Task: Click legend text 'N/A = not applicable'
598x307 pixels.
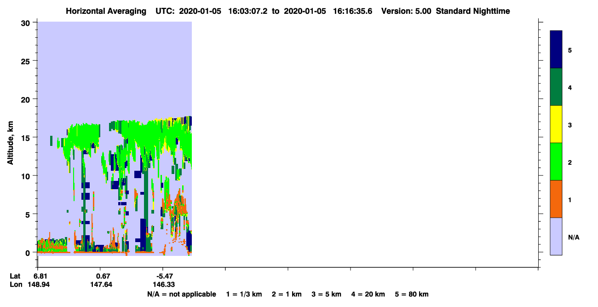Action: (181, 294)
